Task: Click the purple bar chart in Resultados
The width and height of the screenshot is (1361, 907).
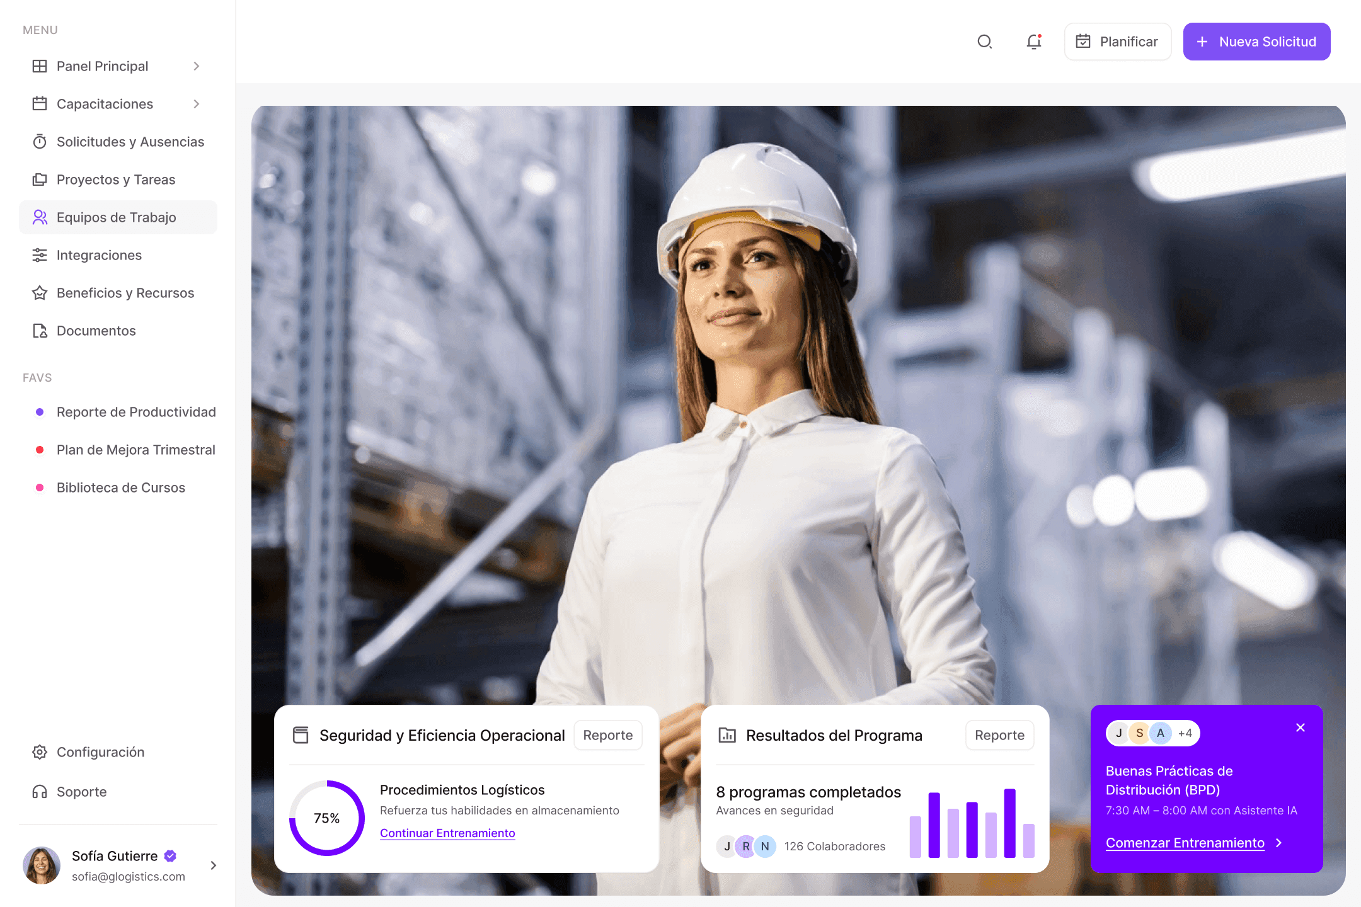Action: point(972,823)
